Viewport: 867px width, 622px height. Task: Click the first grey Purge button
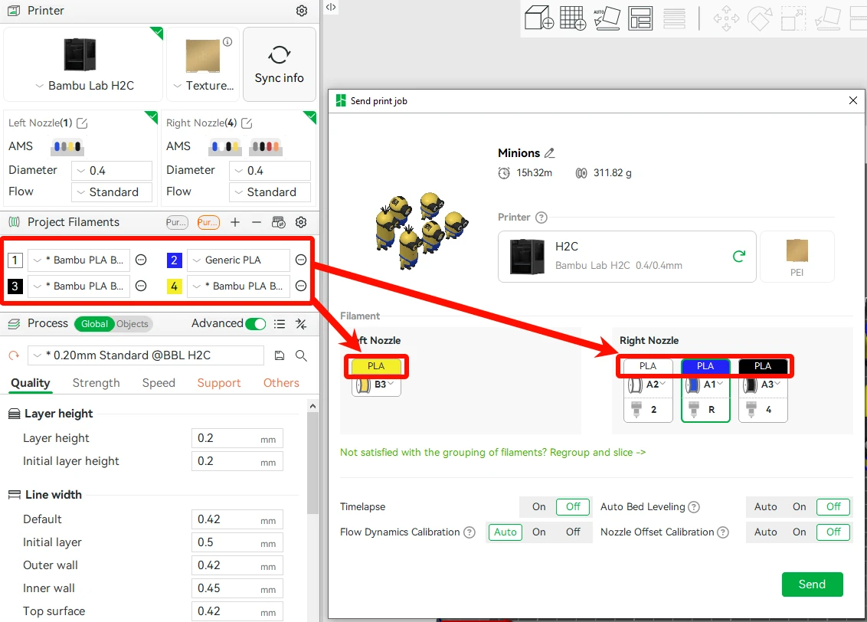pyautogui.click(x=177, y=222)
